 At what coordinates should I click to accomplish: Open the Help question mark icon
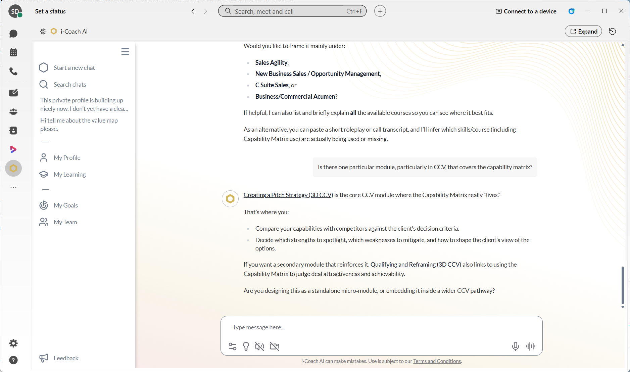[13, 360]
